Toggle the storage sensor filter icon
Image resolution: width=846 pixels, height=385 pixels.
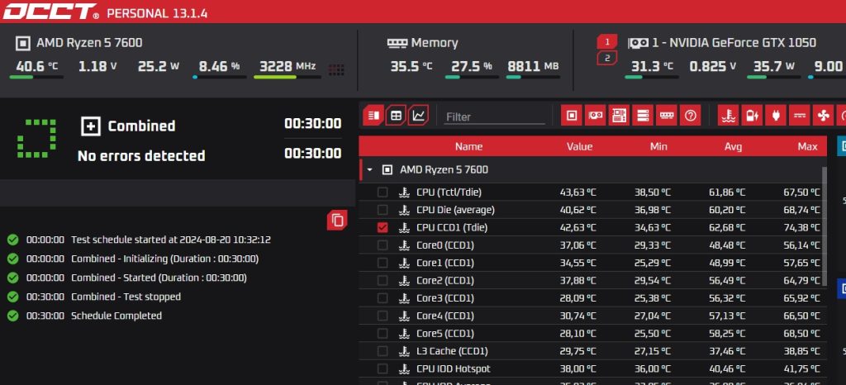(643, 116)
